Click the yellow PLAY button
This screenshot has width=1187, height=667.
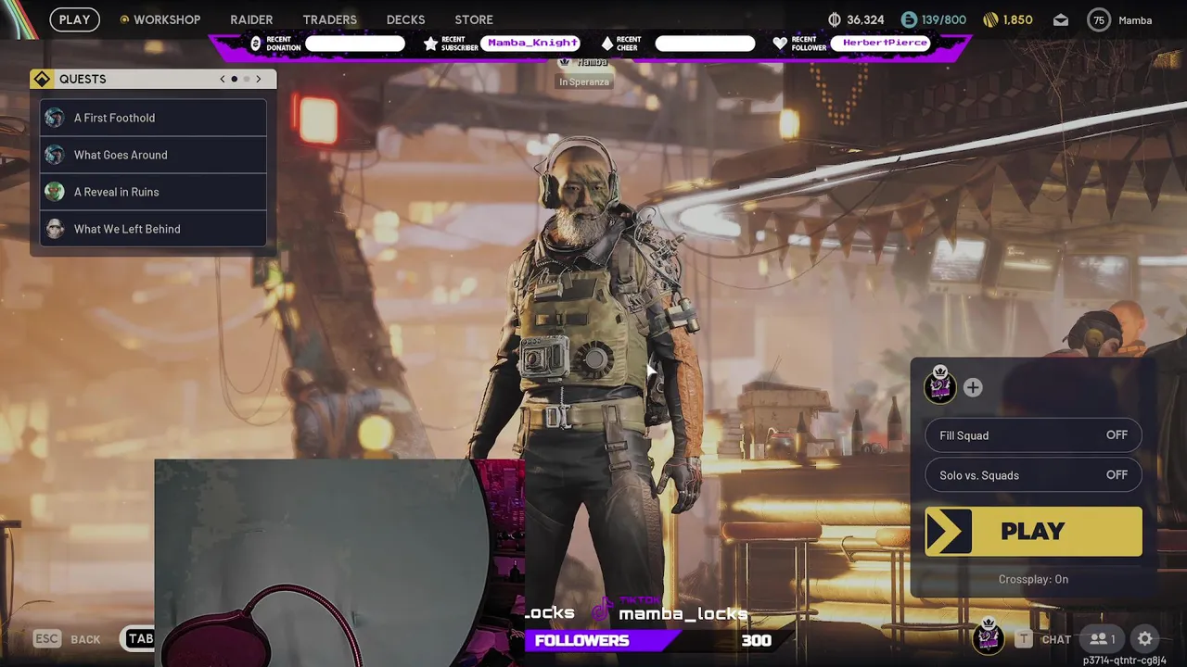click(1033, 531)
